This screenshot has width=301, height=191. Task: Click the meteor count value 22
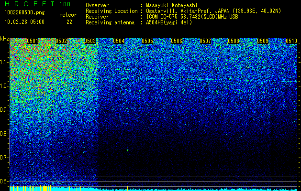[x=69, y=22]
